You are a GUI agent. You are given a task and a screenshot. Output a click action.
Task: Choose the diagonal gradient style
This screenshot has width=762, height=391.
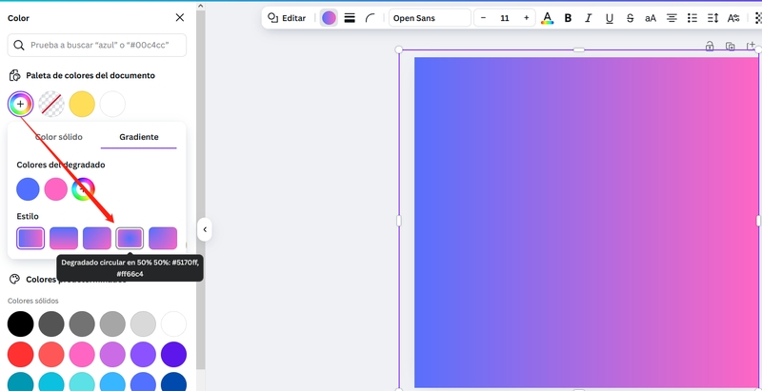tap(97, 238)
